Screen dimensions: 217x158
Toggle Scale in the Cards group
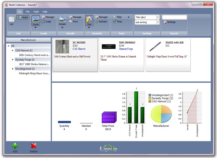point(46,22)
